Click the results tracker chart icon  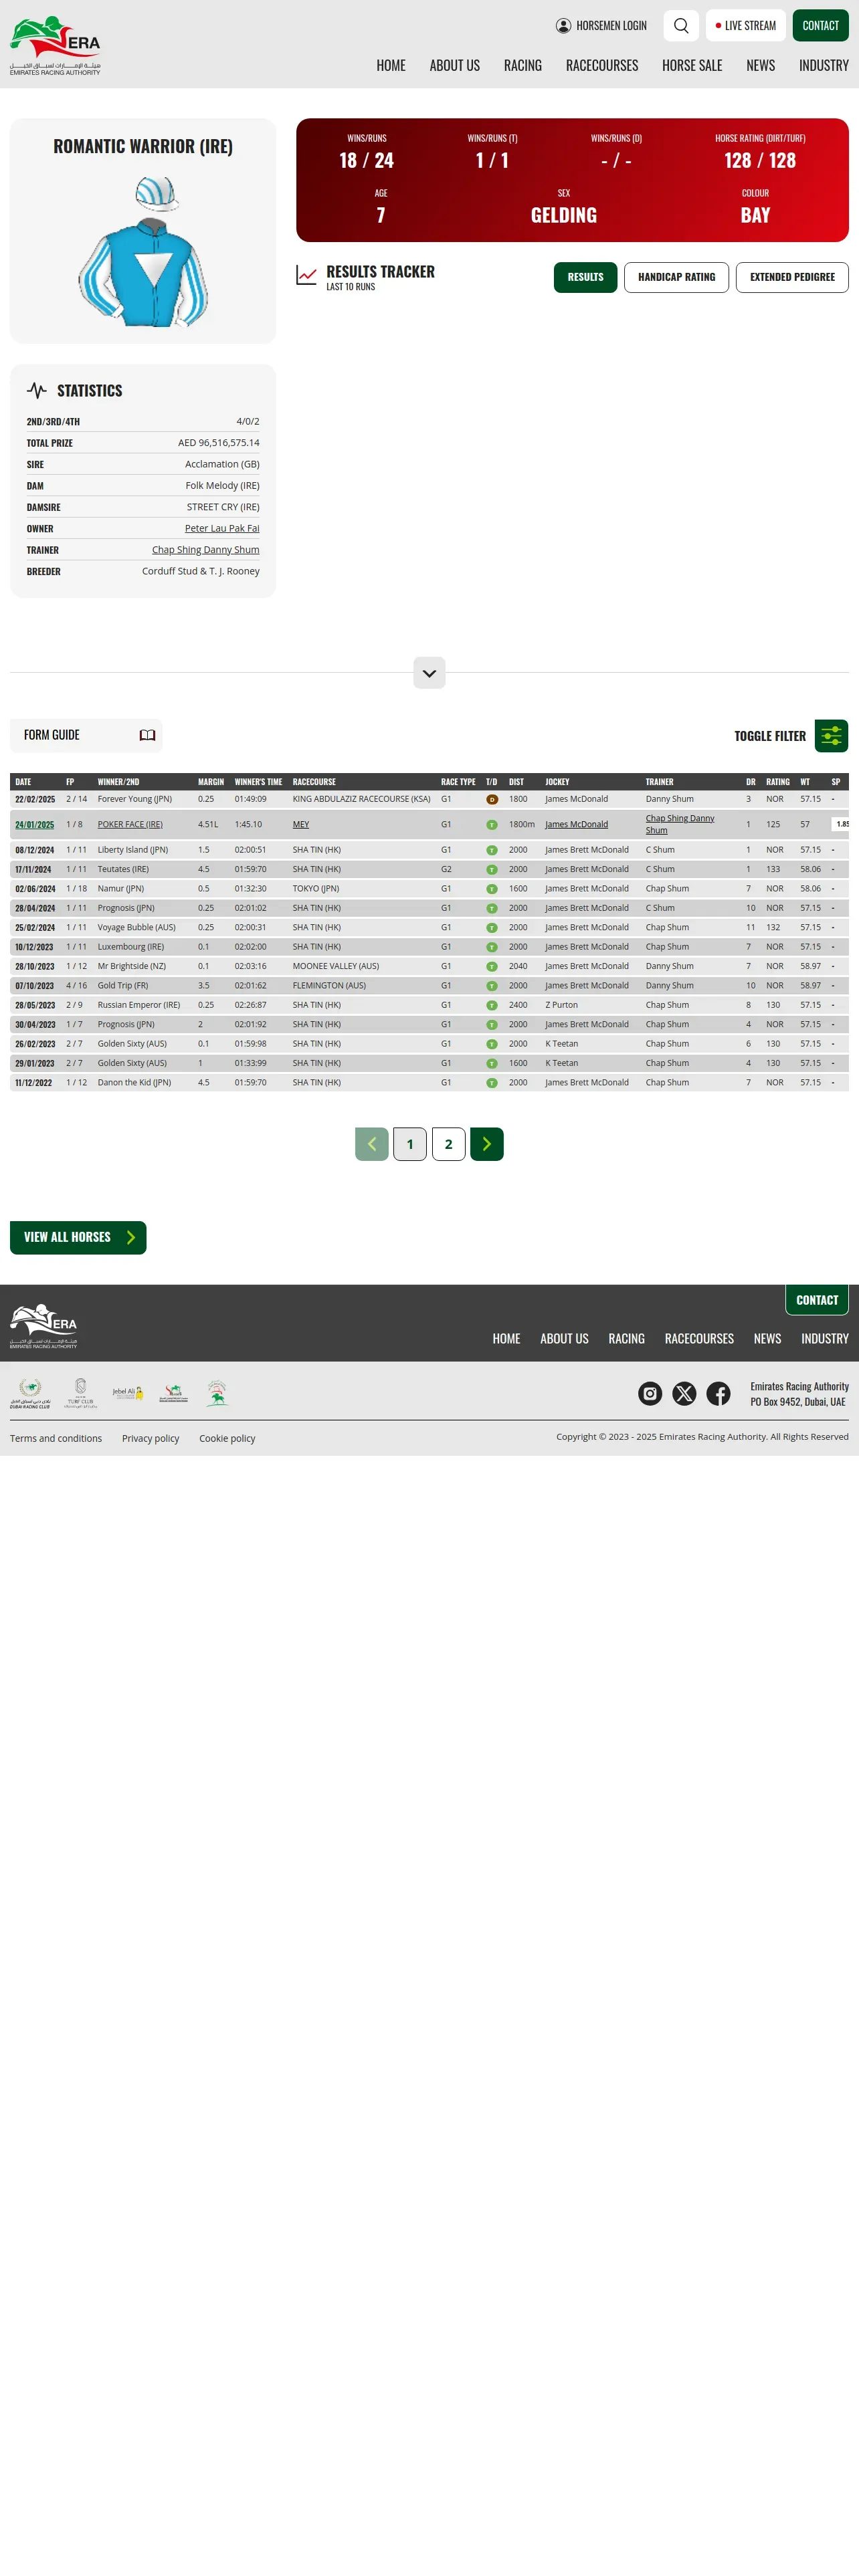(307, 275)
